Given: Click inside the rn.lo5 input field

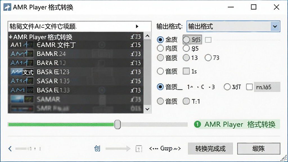Looking at the screenshot, I should pyautogui.click(x=267, y=87).
